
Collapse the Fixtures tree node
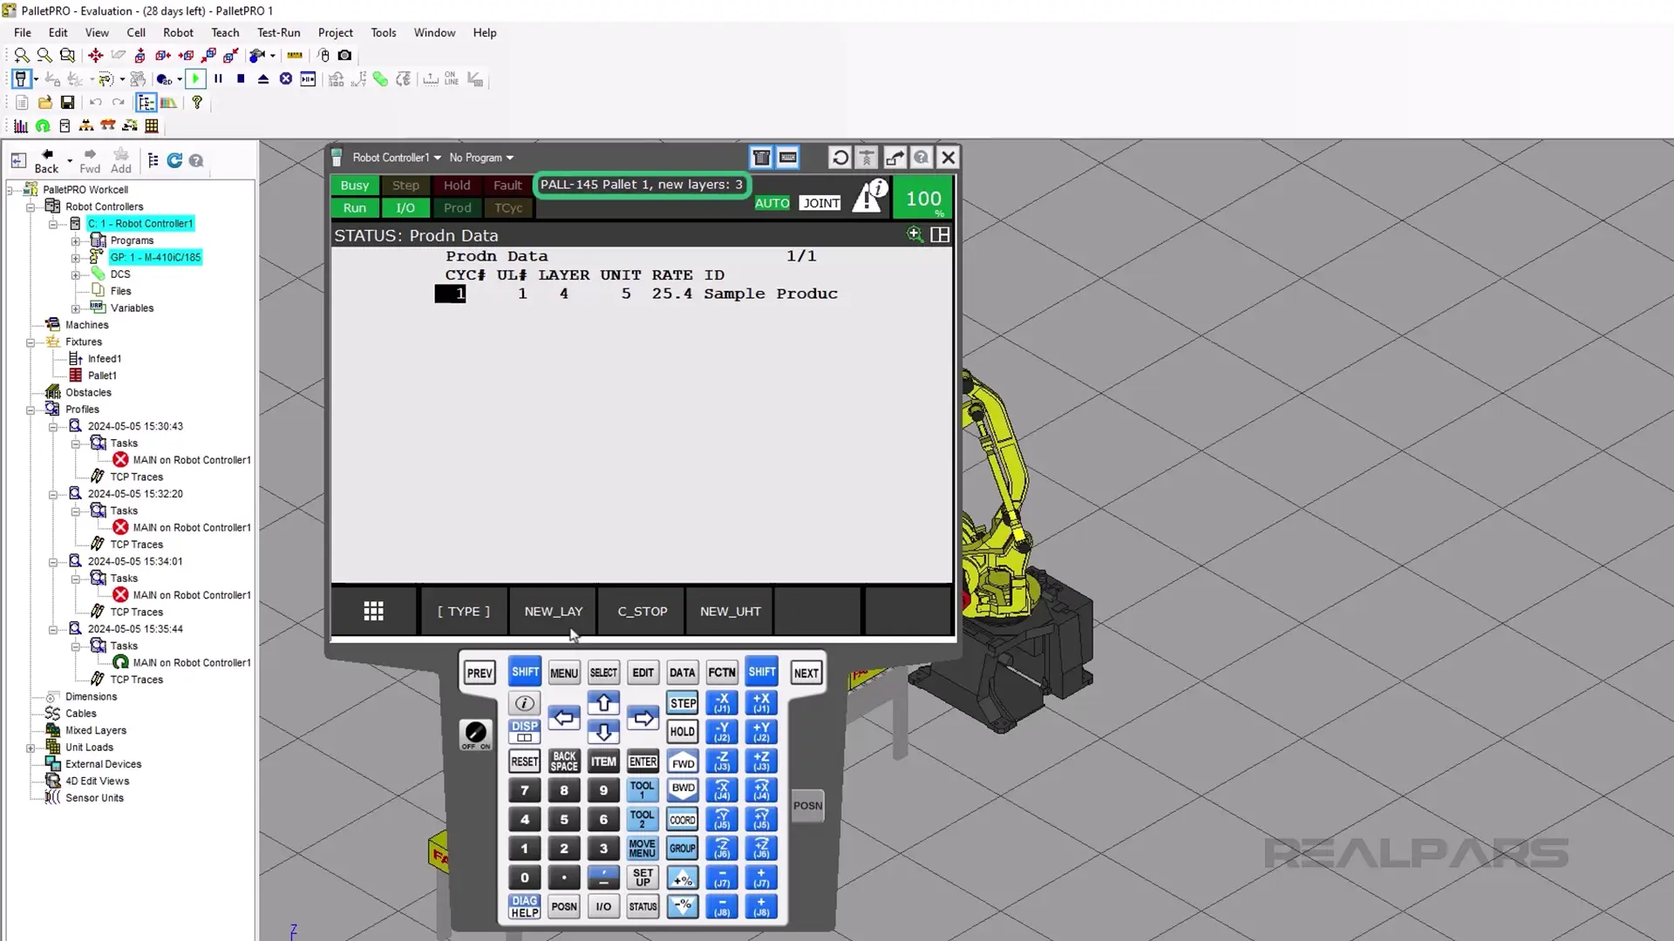point(31,342)
